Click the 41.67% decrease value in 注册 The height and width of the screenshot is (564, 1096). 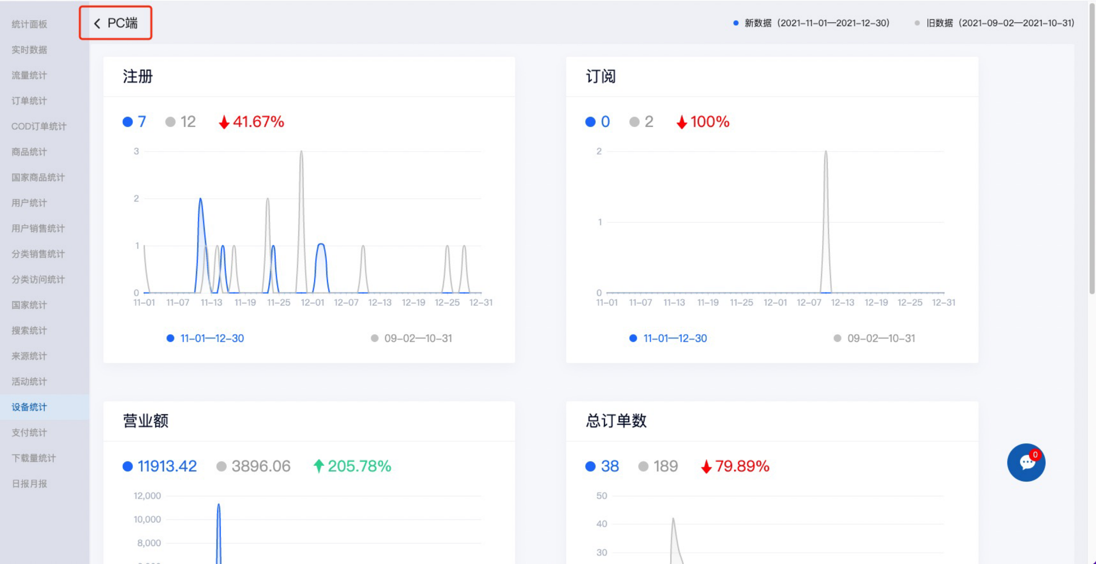252,122
